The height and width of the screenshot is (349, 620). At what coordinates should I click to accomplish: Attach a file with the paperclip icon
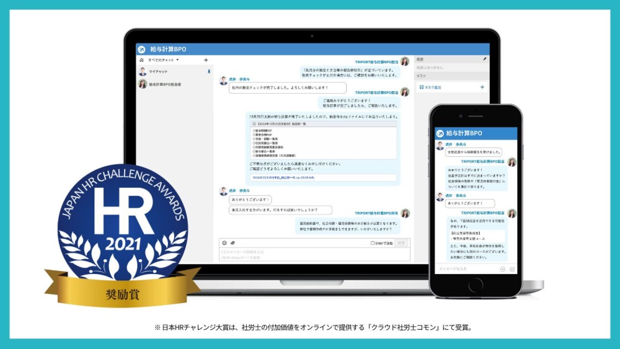coord(233,242)
